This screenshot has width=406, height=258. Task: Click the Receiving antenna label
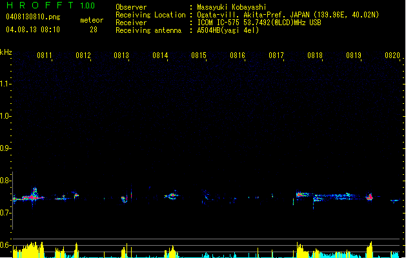(148, 30)
